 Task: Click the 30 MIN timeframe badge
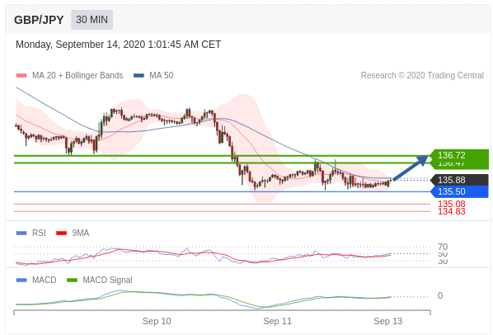(92, 20)
